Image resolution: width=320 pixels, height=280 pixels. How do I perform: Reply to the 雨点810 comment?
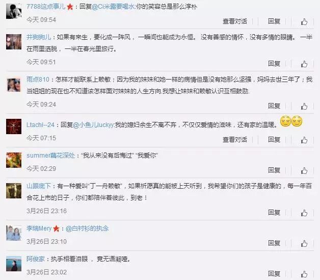[274, 106]
